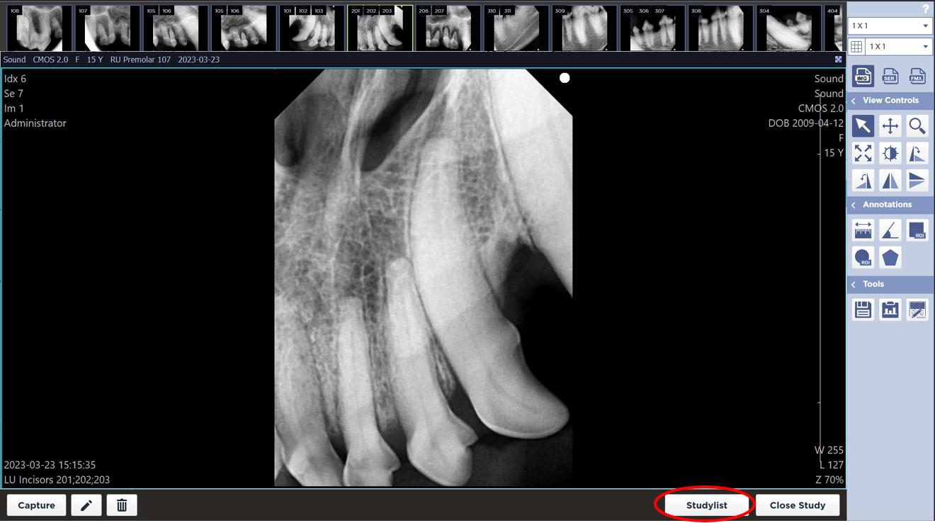
Task: Select the ruler measurement annotation tool
Action: [x=863, y=230]
